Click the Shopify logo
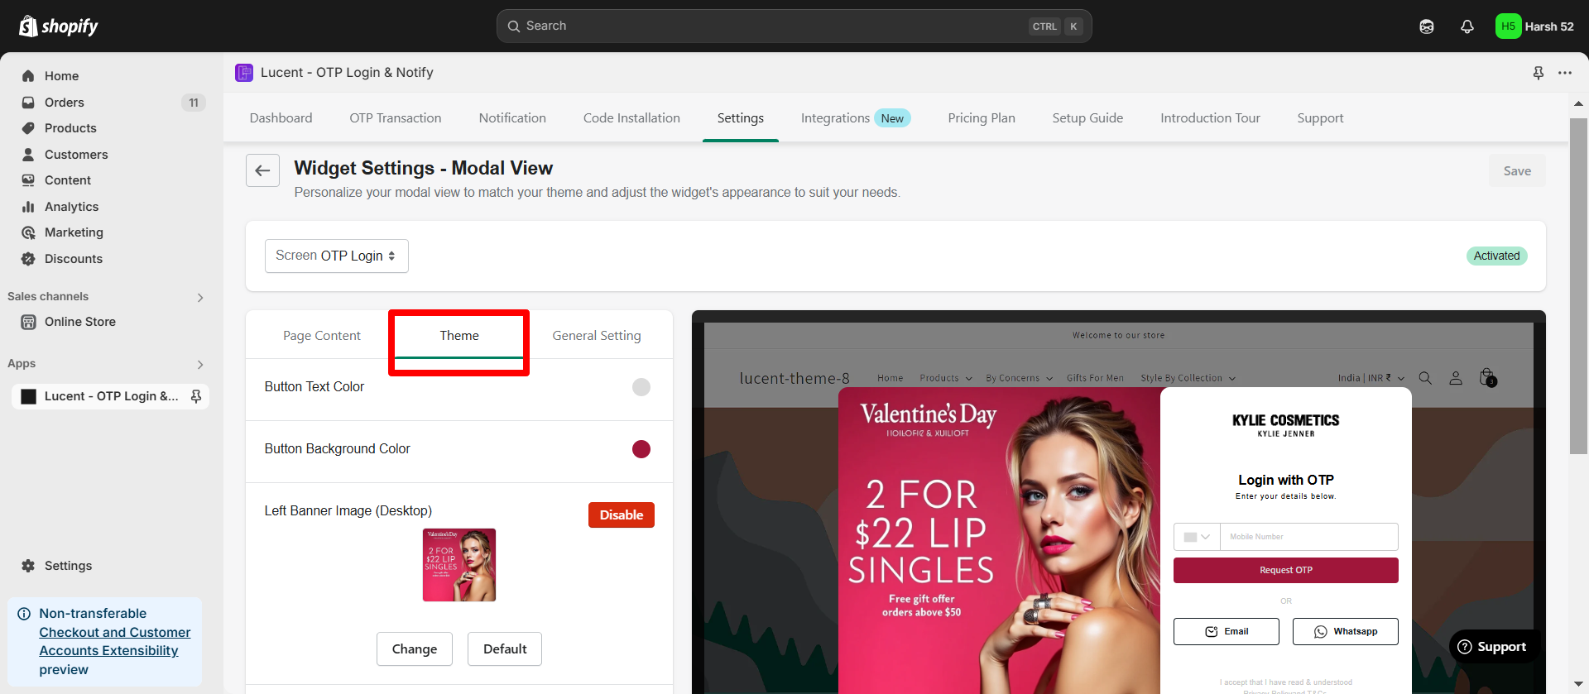1589x694 pixels. point(58,26)
